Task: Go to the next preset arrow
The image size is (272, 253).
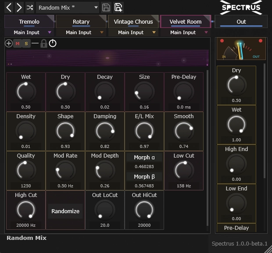Action: coord(19,7)
